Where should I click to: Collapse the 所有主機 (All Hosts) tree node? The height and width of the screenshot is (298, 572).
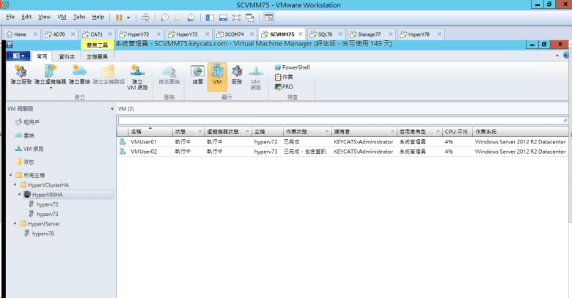pos(10,176)
